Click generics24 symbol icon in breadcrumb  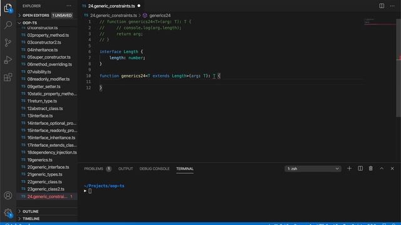pos(145,15)
